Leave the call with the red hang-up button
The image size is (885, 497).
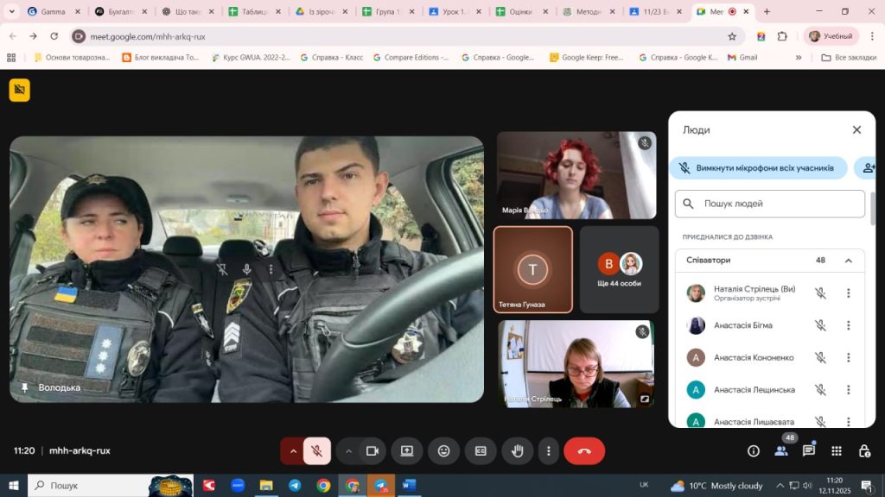click(x=584, y=450)
